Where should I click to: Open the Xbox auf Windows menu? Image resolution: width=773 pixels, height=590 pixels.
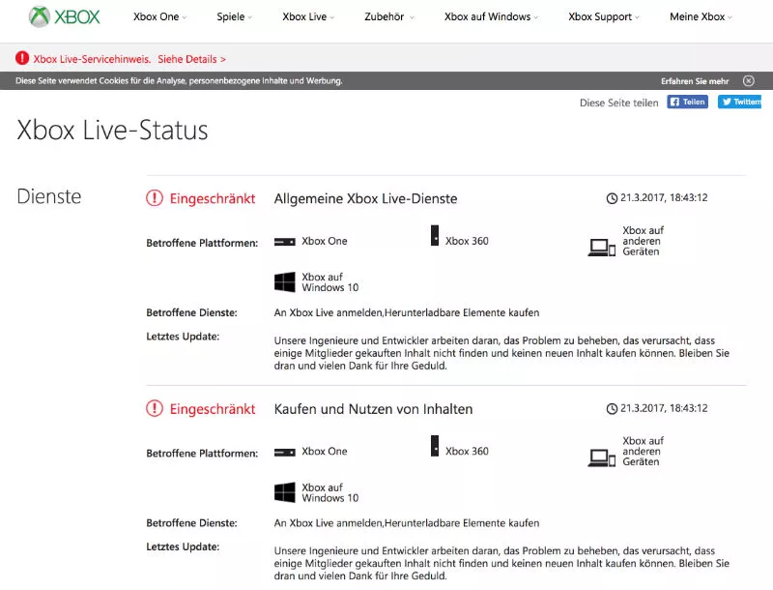[x=491, y=16]
